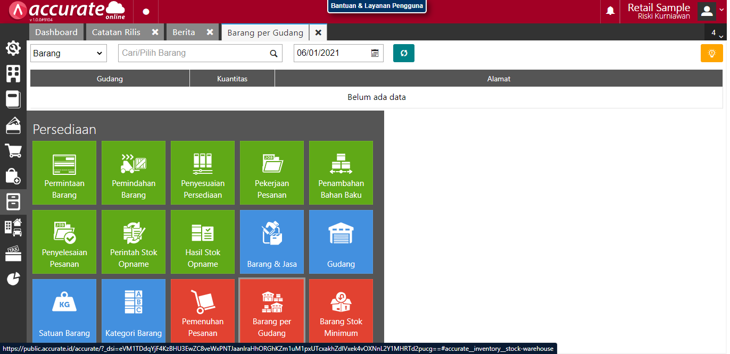The width and height of the screenshot is (730, 354).
Task: Open the Permintaan Barang tile
Action: pos(64,173)
